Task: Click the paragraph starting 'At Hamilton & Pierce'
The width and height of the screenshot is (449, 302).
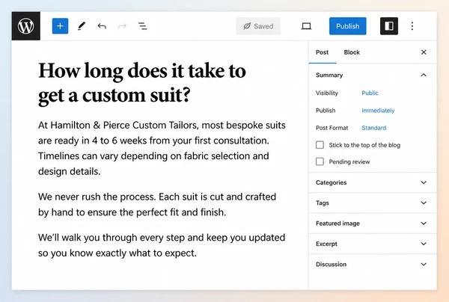Action: (x=162, y=148)
